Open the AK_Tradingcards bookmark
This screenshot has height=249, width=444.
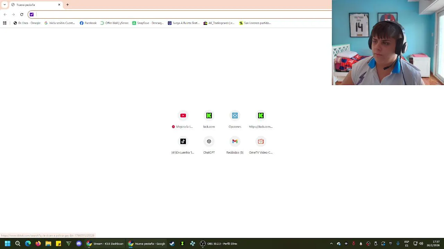tap(219, 23)
